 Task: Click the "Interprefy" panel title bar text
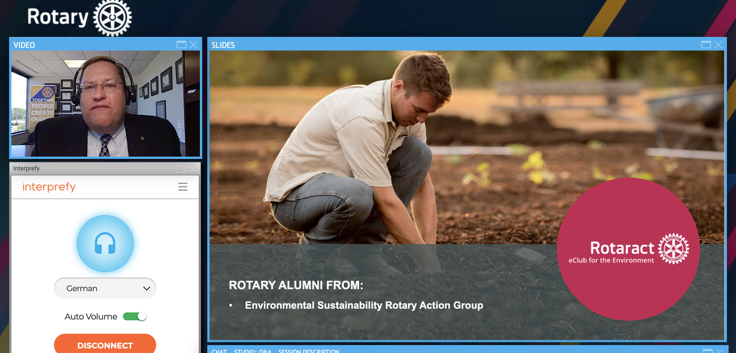click(26, 169)
